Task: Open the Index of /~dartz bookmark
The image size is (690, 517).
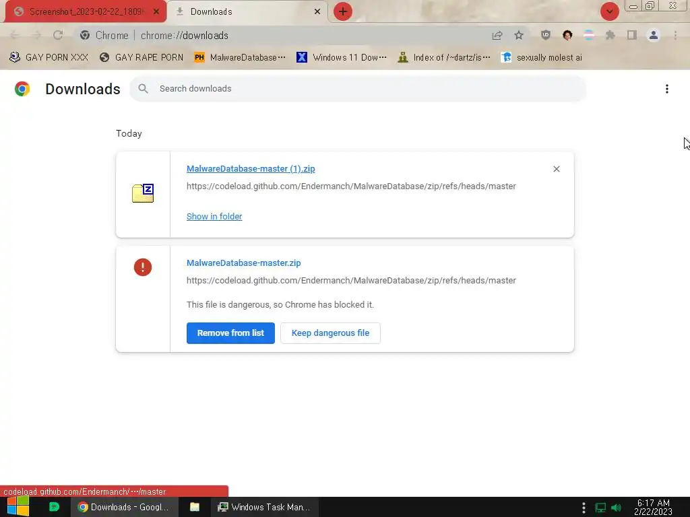Action: [444, 58]
